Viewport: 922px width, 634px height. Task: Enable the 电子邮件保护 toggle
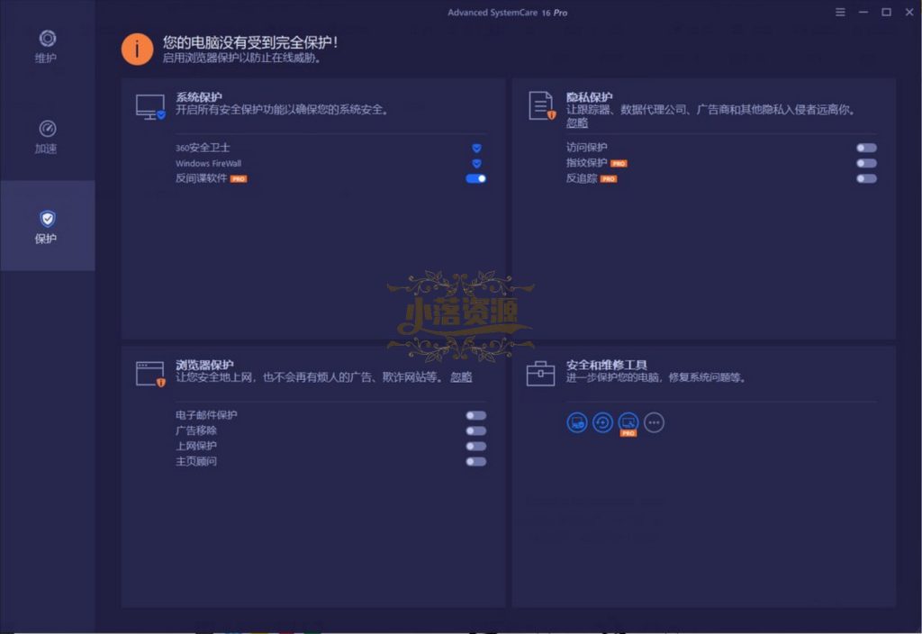point(475,416)
